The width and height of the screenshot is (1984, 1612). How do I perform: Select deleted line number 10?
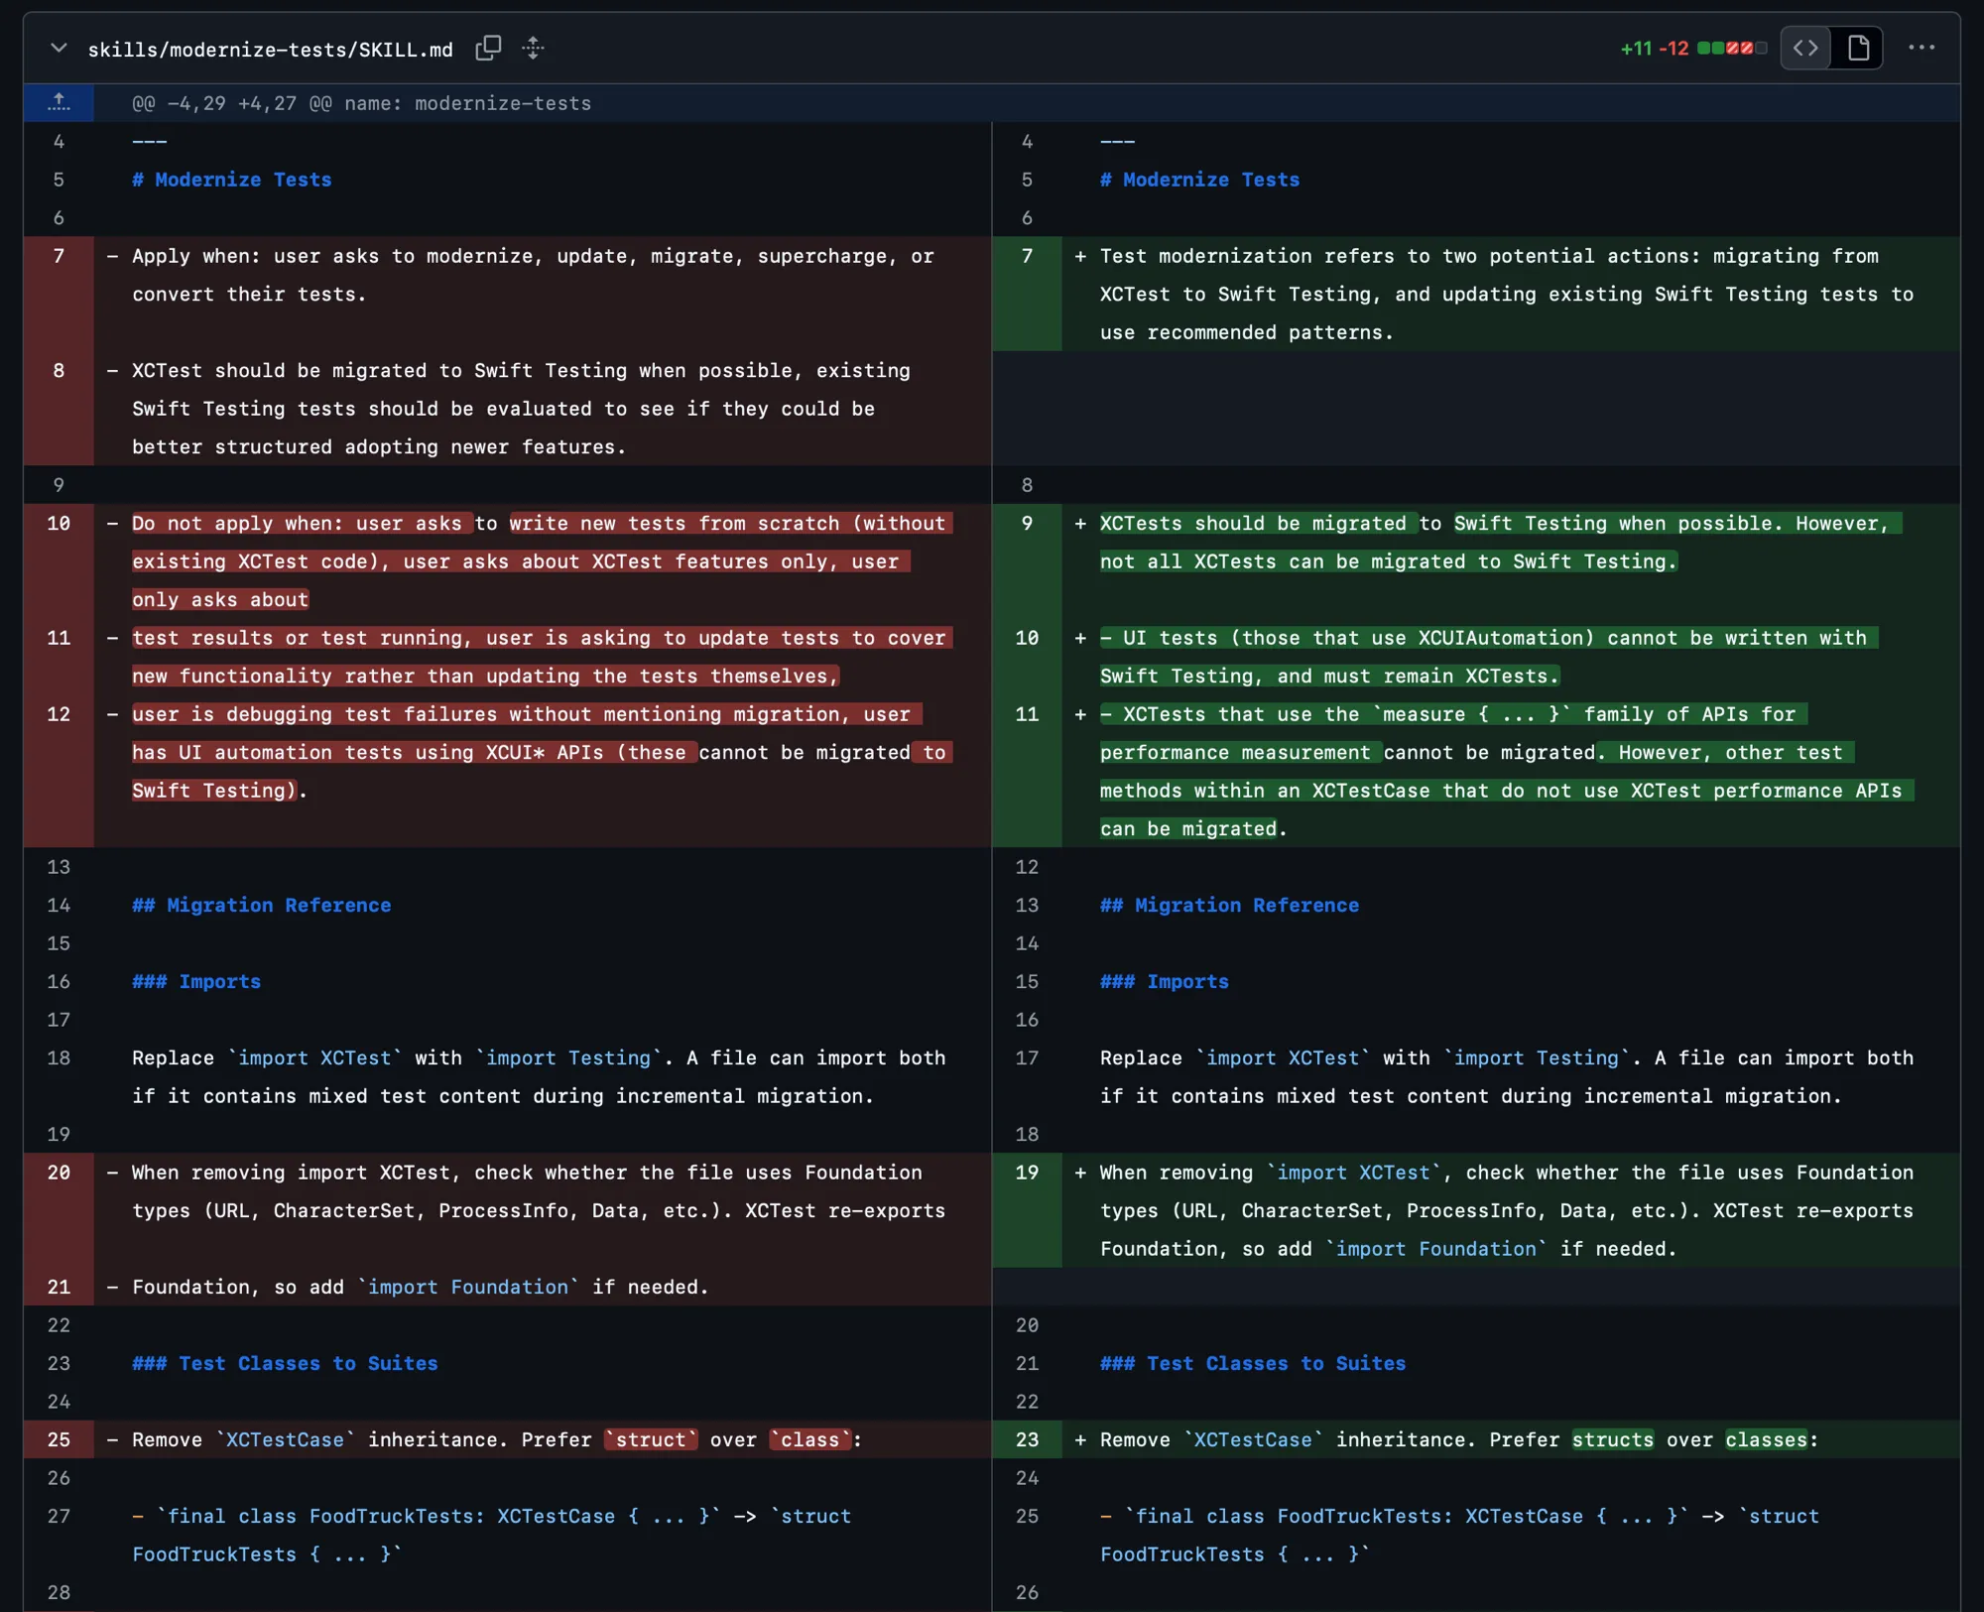(59, 523)
